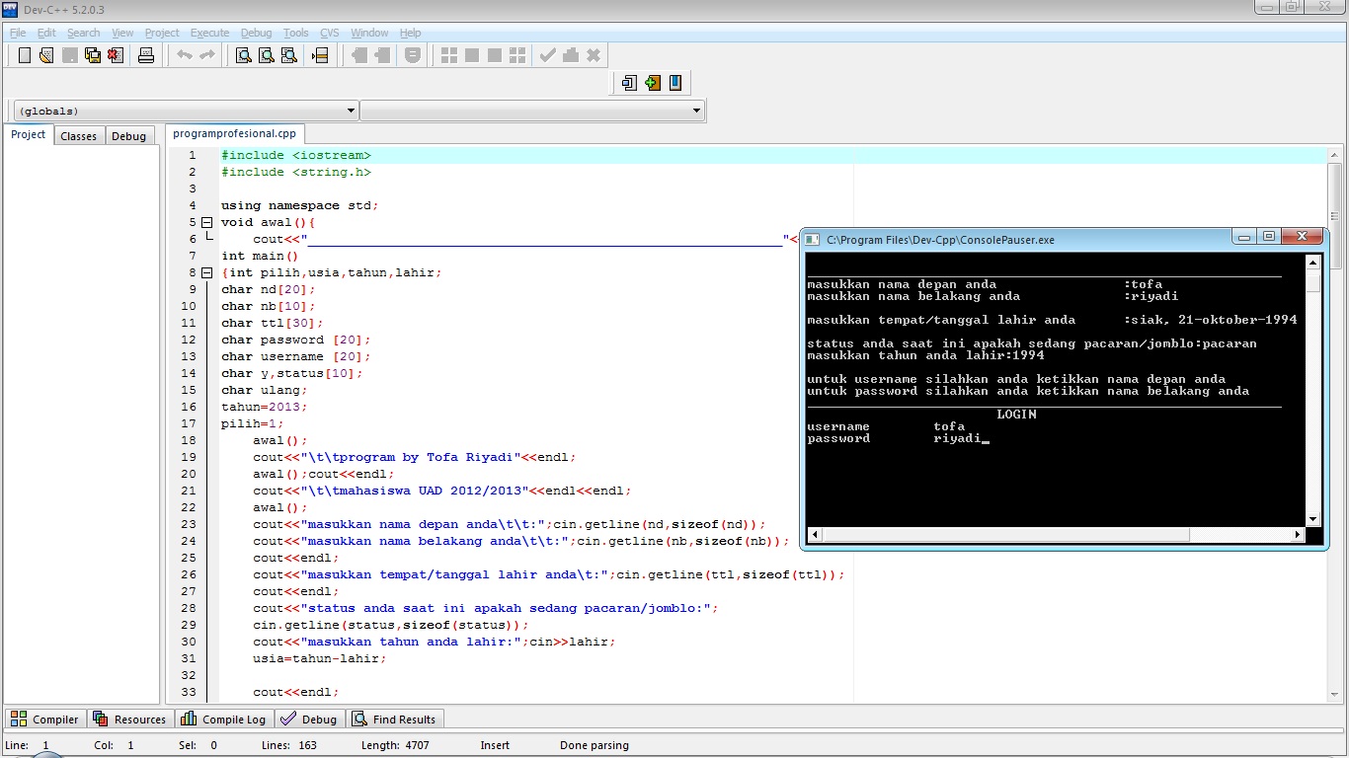Click the Compiler tab chip icon

[x=19, y=719]
